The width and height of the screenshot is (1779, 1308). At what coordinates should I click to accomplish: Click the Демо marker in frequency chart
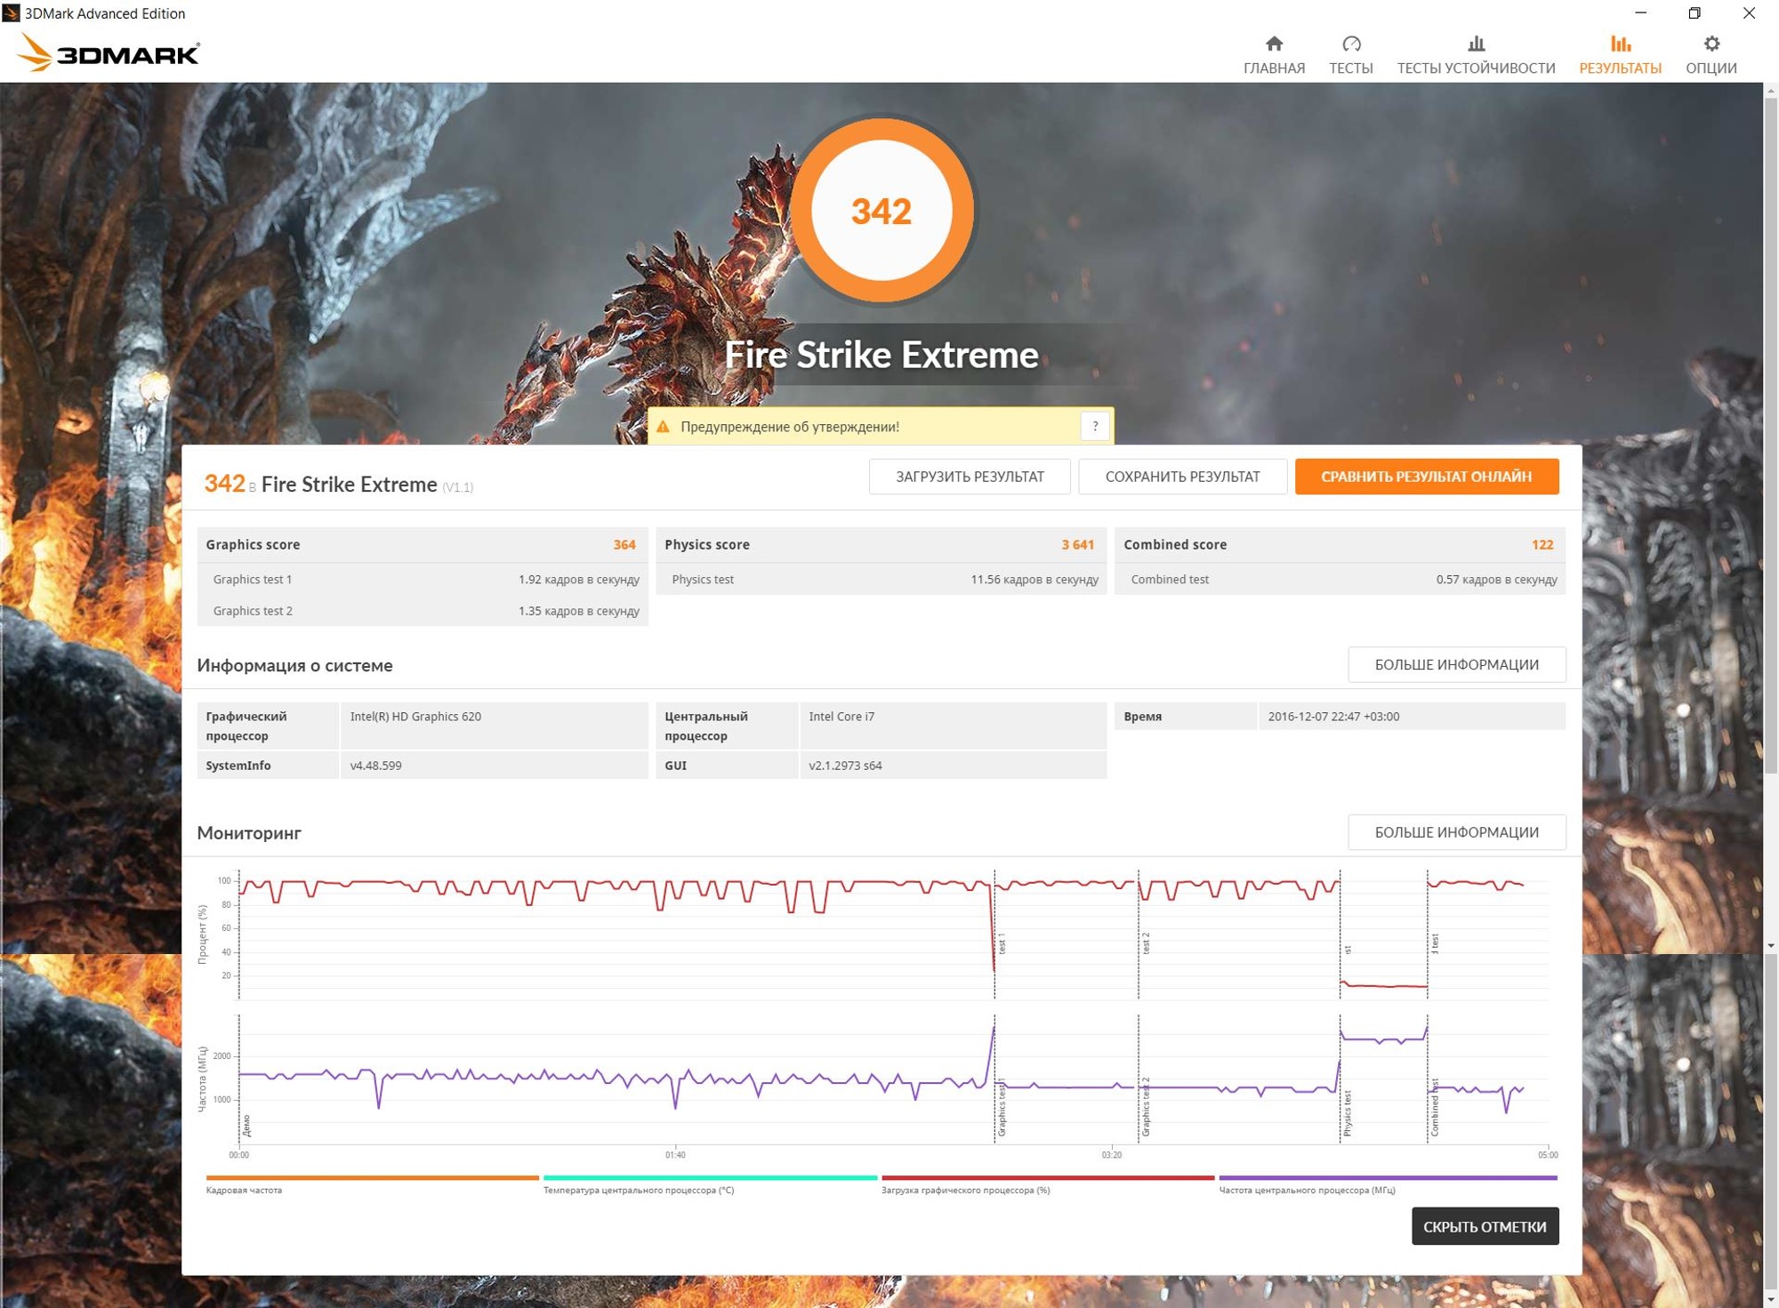coord(246,1126)
